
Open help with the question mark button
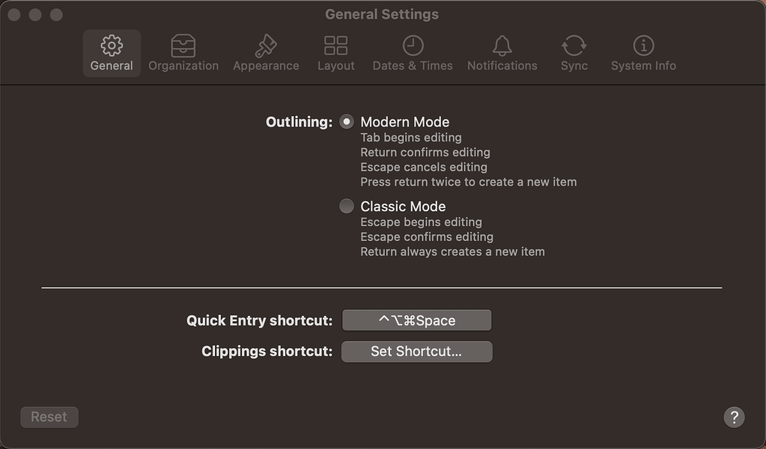pyautogui.click(x=733, y=417)
